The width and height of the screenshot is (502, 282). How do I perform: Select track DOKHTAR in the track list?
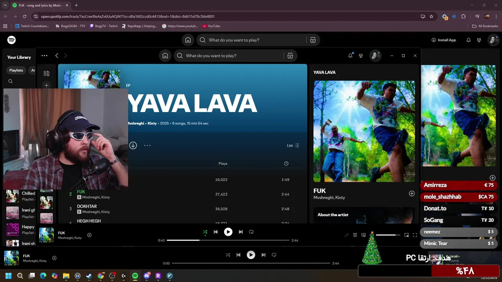pos(87,206)
